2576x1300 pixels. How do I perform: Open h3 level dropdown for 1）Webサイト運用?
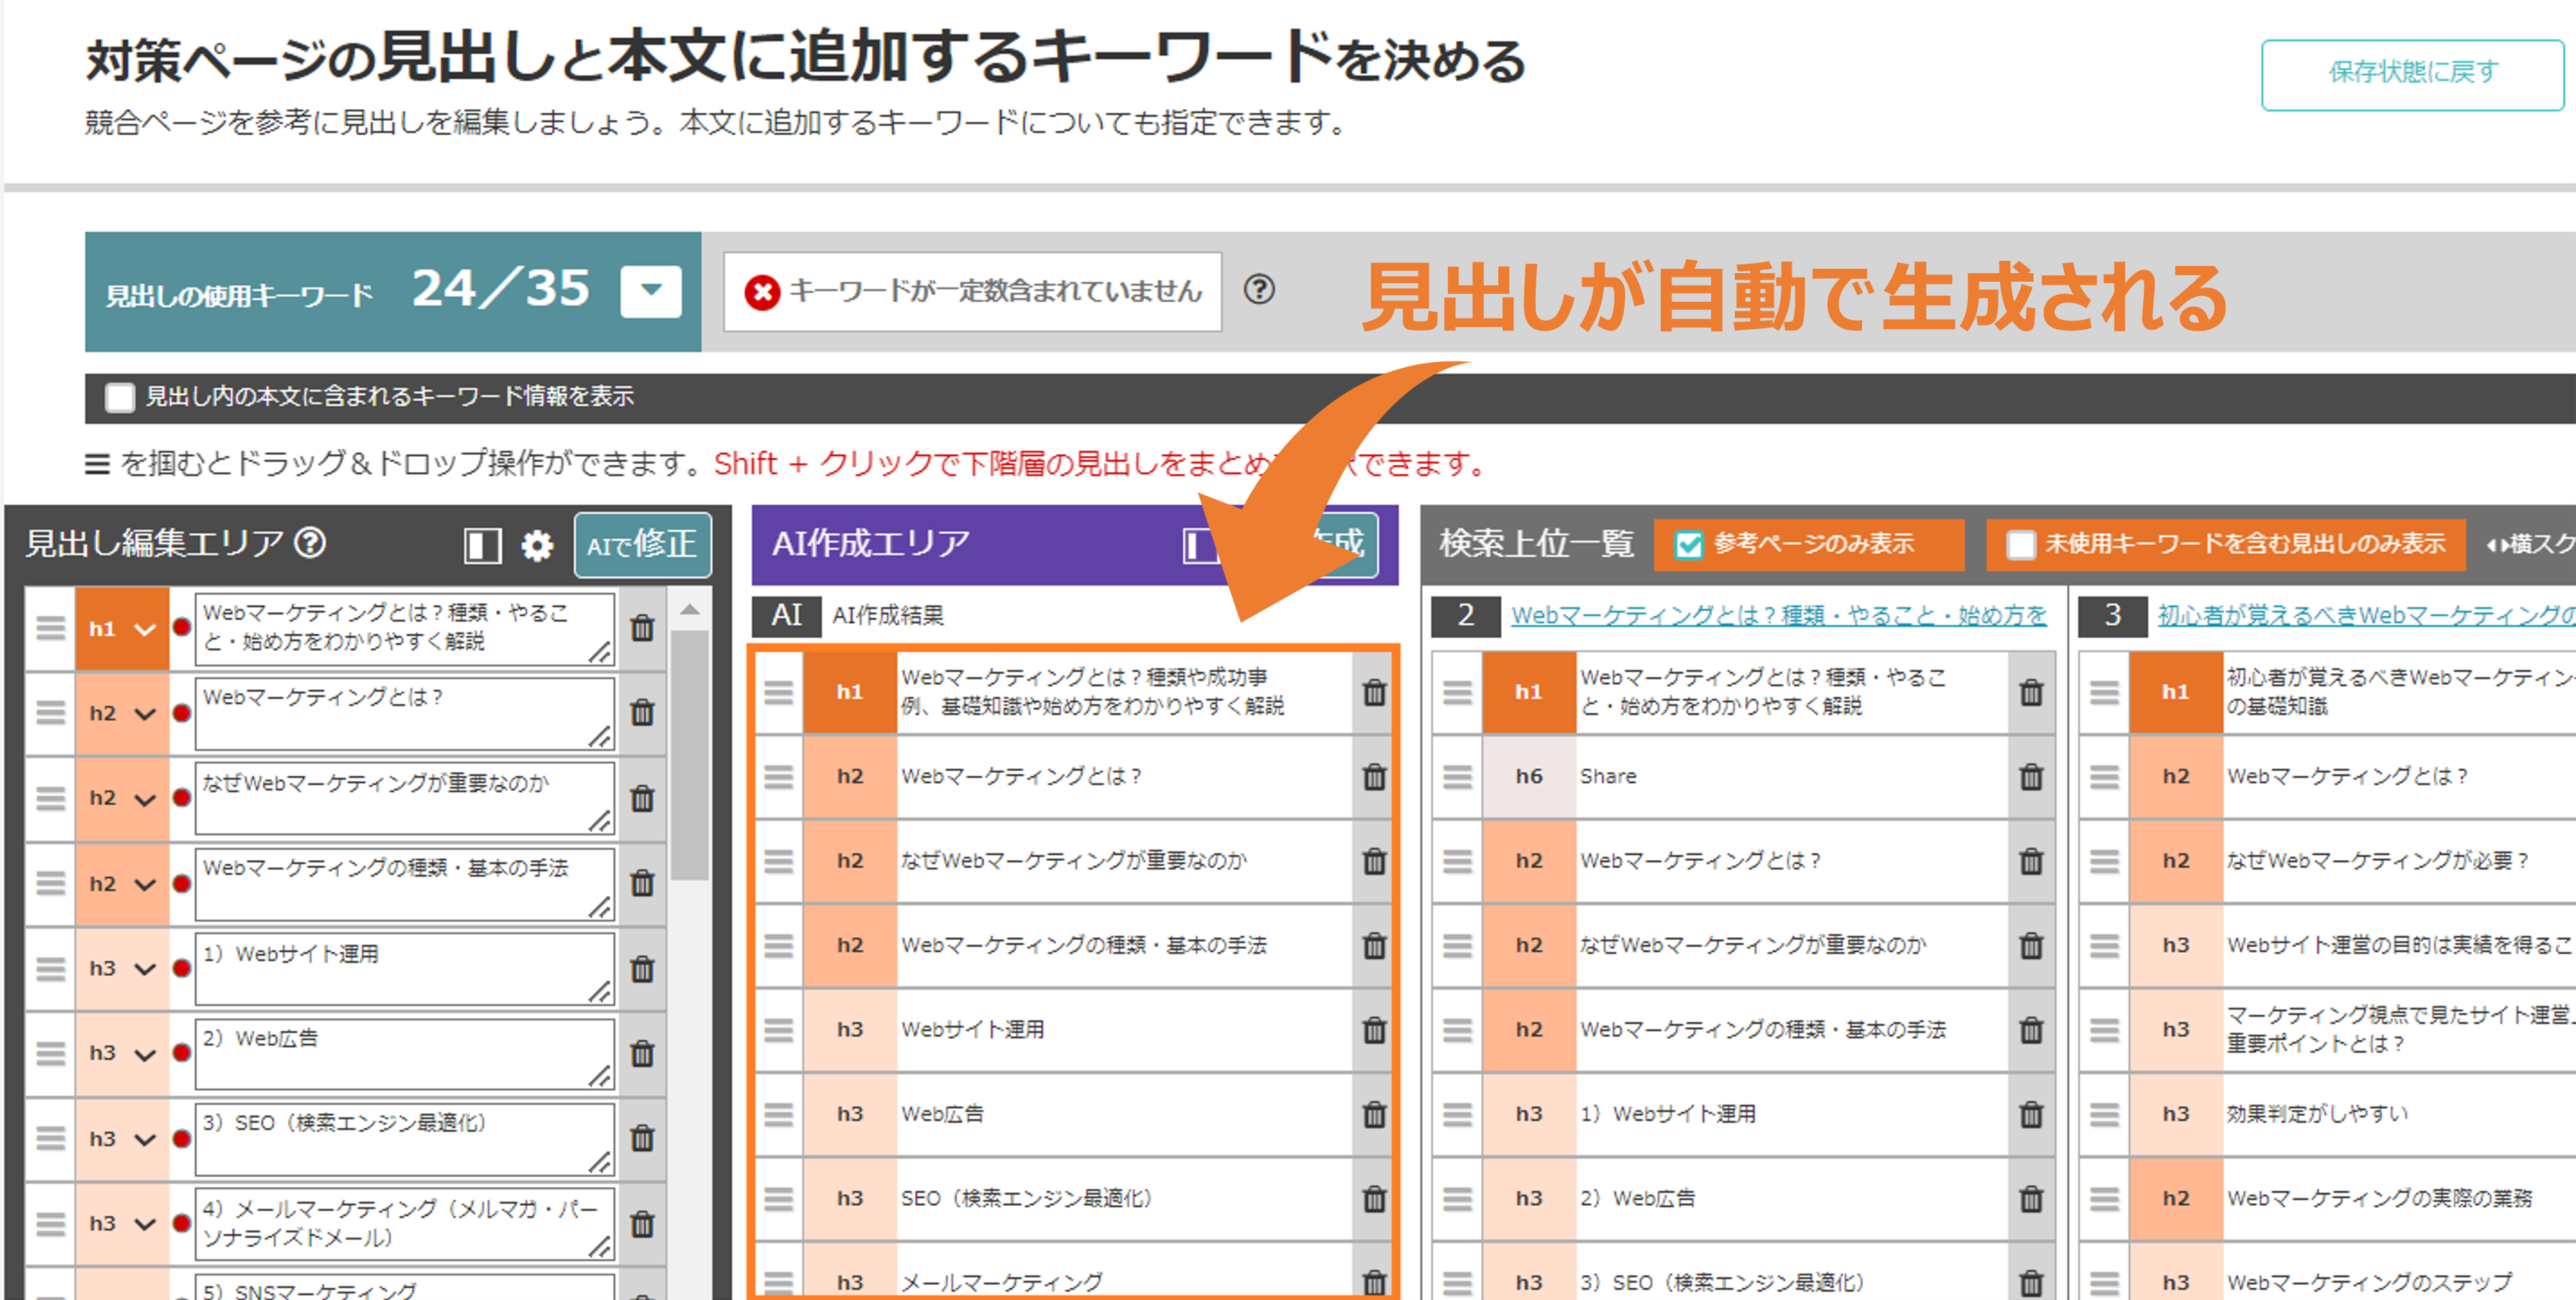(145, 969)
